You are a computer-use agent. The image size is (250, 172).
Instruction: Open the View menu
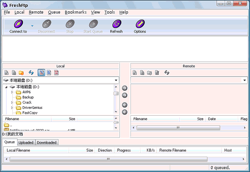coord(95,12)
